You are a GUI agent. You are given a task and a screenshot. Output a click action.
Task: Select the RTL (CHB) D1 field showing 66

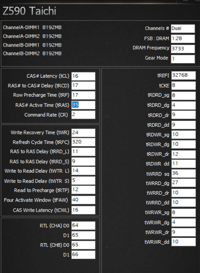83,255
